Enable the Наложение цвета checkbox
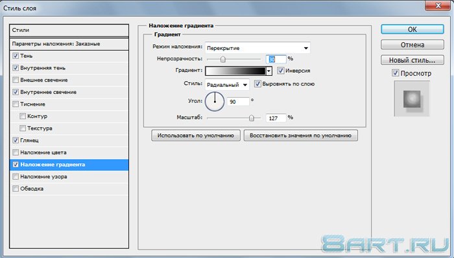The height and width of the screenshot is (258, 454). (16, 152)
